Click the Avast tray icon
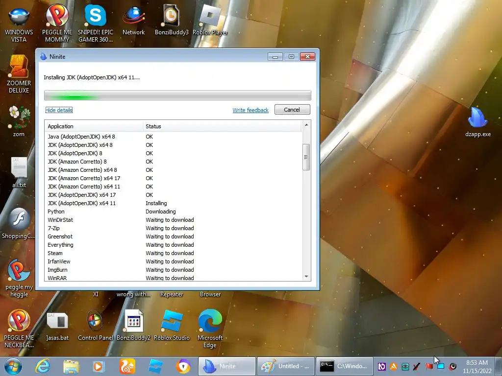502x376 pixels. (x=394, y=366)
